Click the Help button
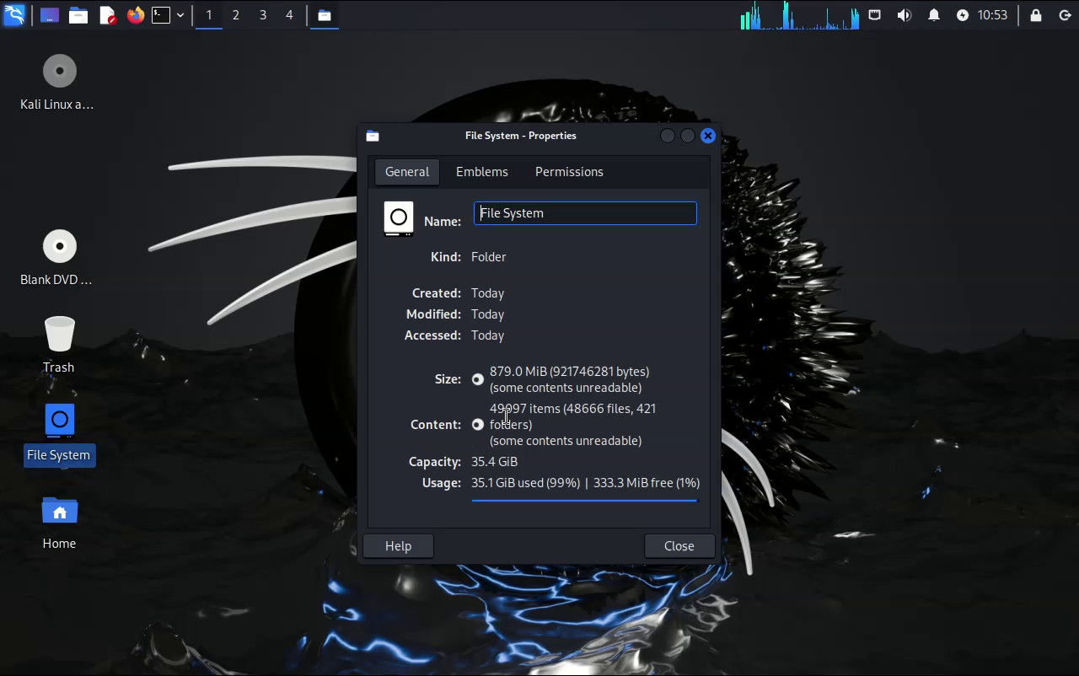 [398, 546]
